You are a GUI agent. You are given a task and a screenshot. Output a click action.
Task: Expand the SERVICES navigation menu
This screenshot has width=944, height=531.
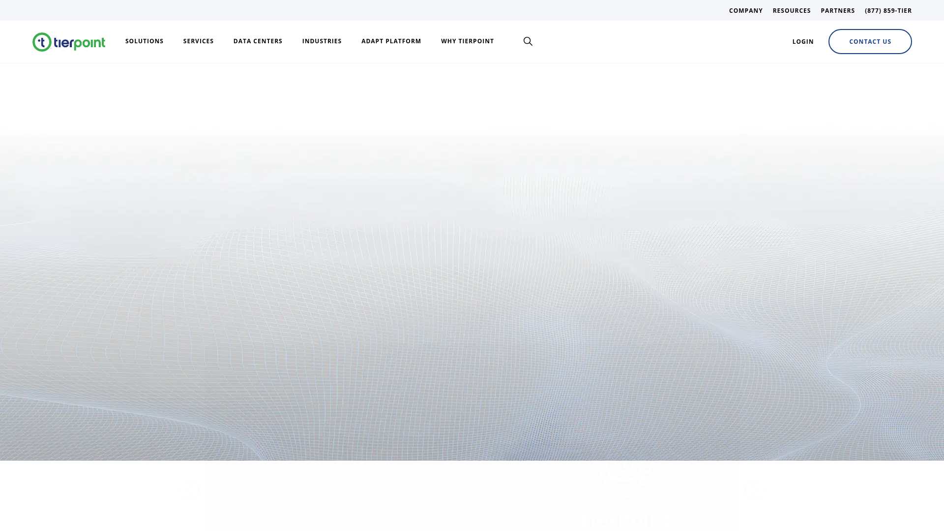click(x=198, y=41)
